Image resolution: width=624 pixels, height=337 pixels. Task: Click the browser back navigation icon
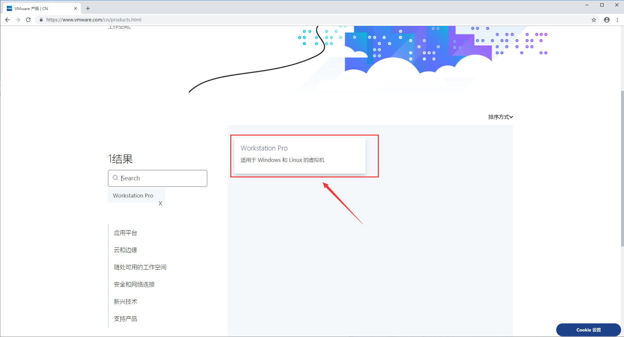click(x=7, y=19)
